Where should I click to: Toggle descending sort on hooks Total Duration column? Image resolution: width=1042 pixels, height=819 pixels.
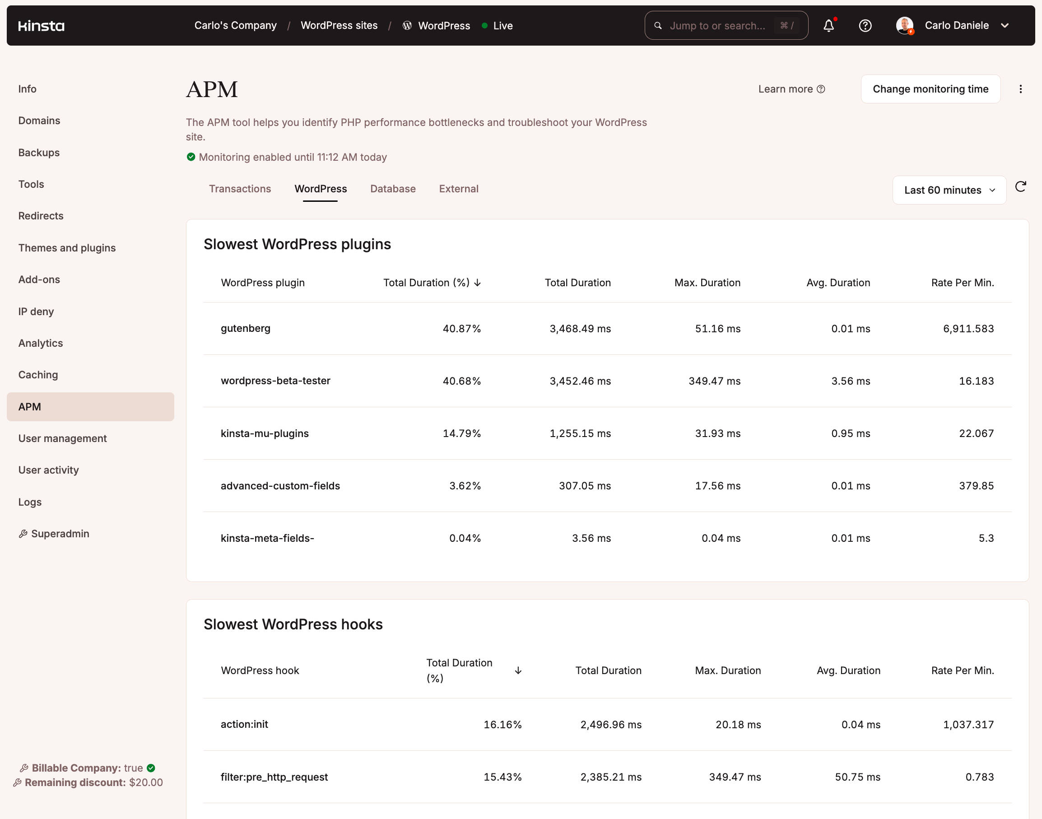coord(518,670)
